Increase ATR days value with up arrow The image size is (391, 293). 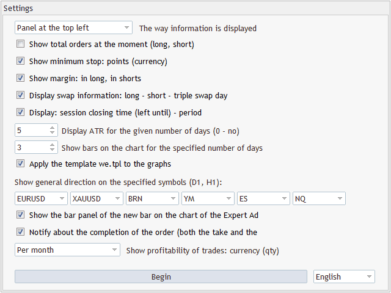tap(52, 127)
